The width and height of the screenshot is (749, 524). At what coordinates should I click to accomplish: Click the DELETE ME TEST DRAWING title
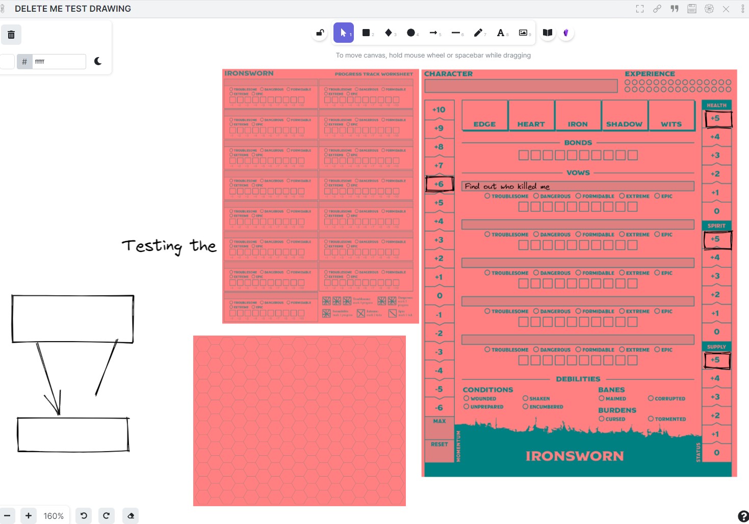pyautogui.click(x=73, y=9)
